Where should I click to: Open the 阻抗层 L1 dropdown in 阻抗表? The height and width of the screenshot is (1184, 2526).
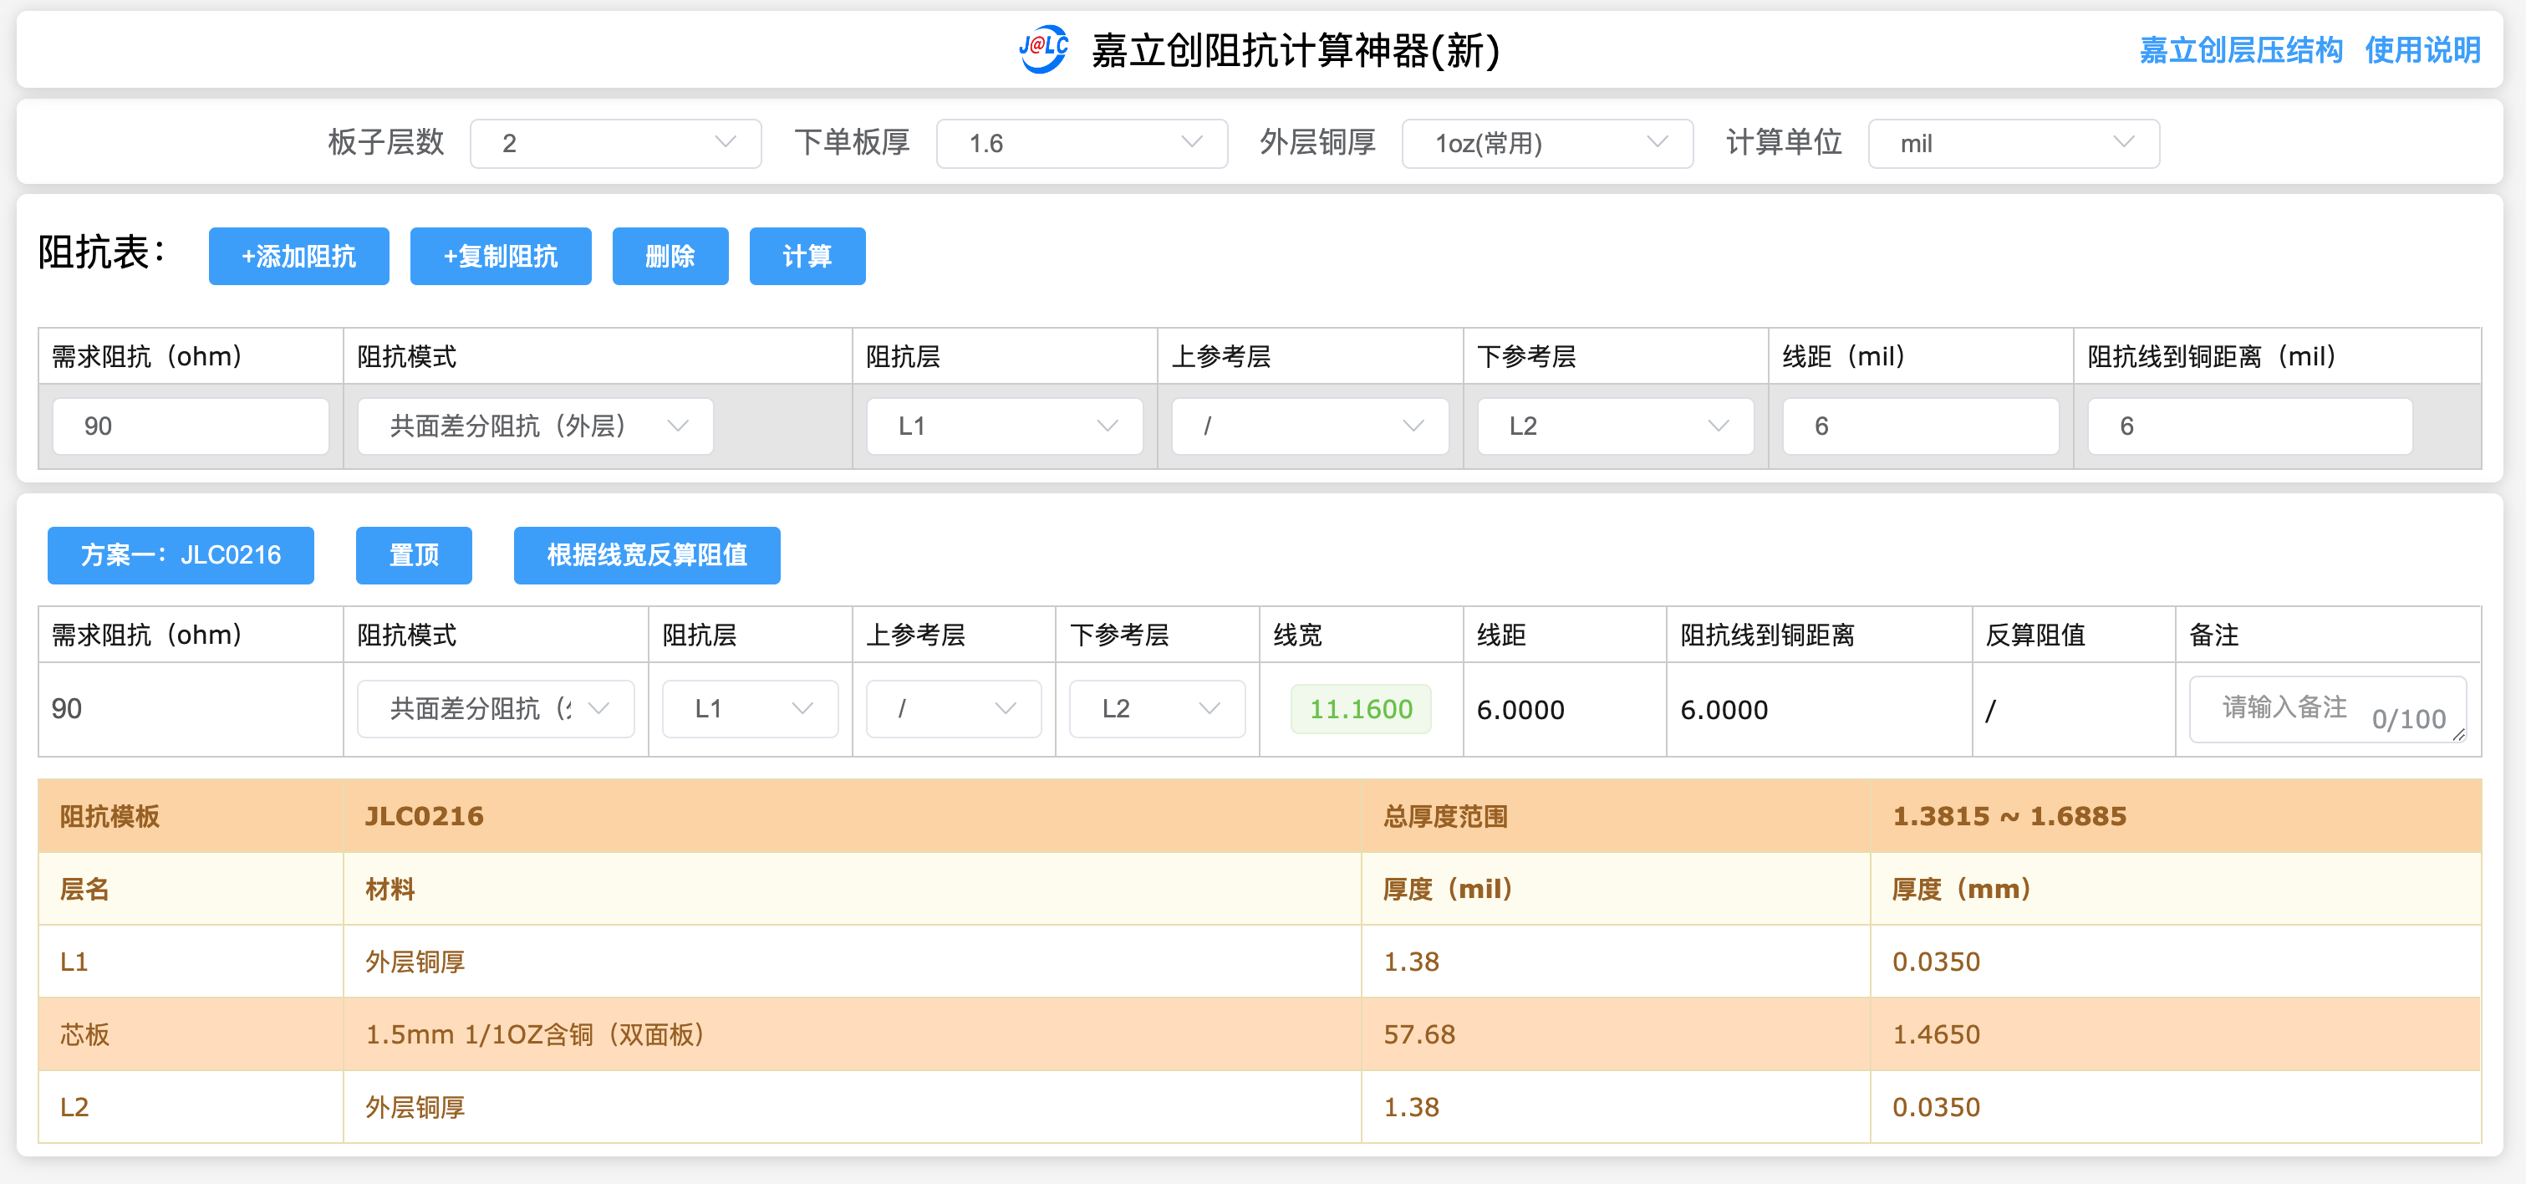click(x=1005, y=426)
